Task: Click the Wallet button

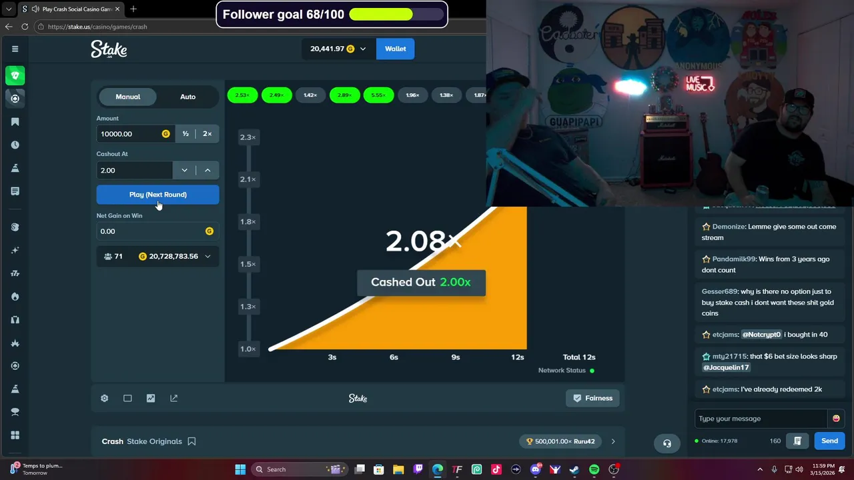Action: (x=395, y=49)
